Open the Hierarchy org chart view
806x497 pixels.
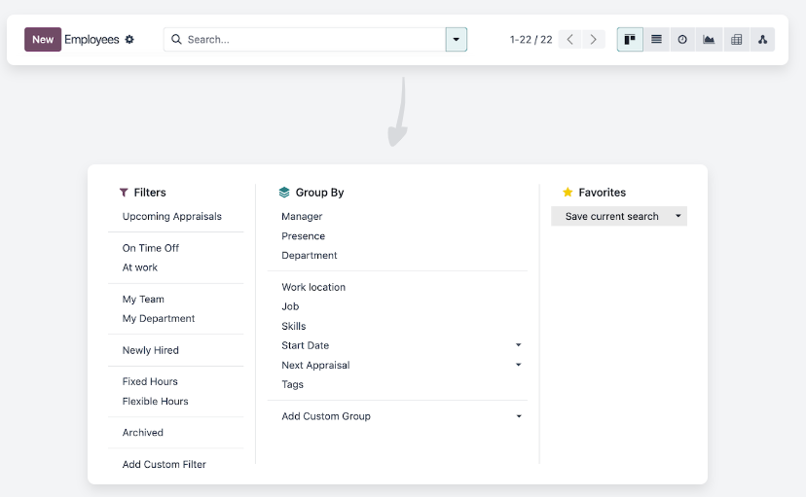(762, 40)
